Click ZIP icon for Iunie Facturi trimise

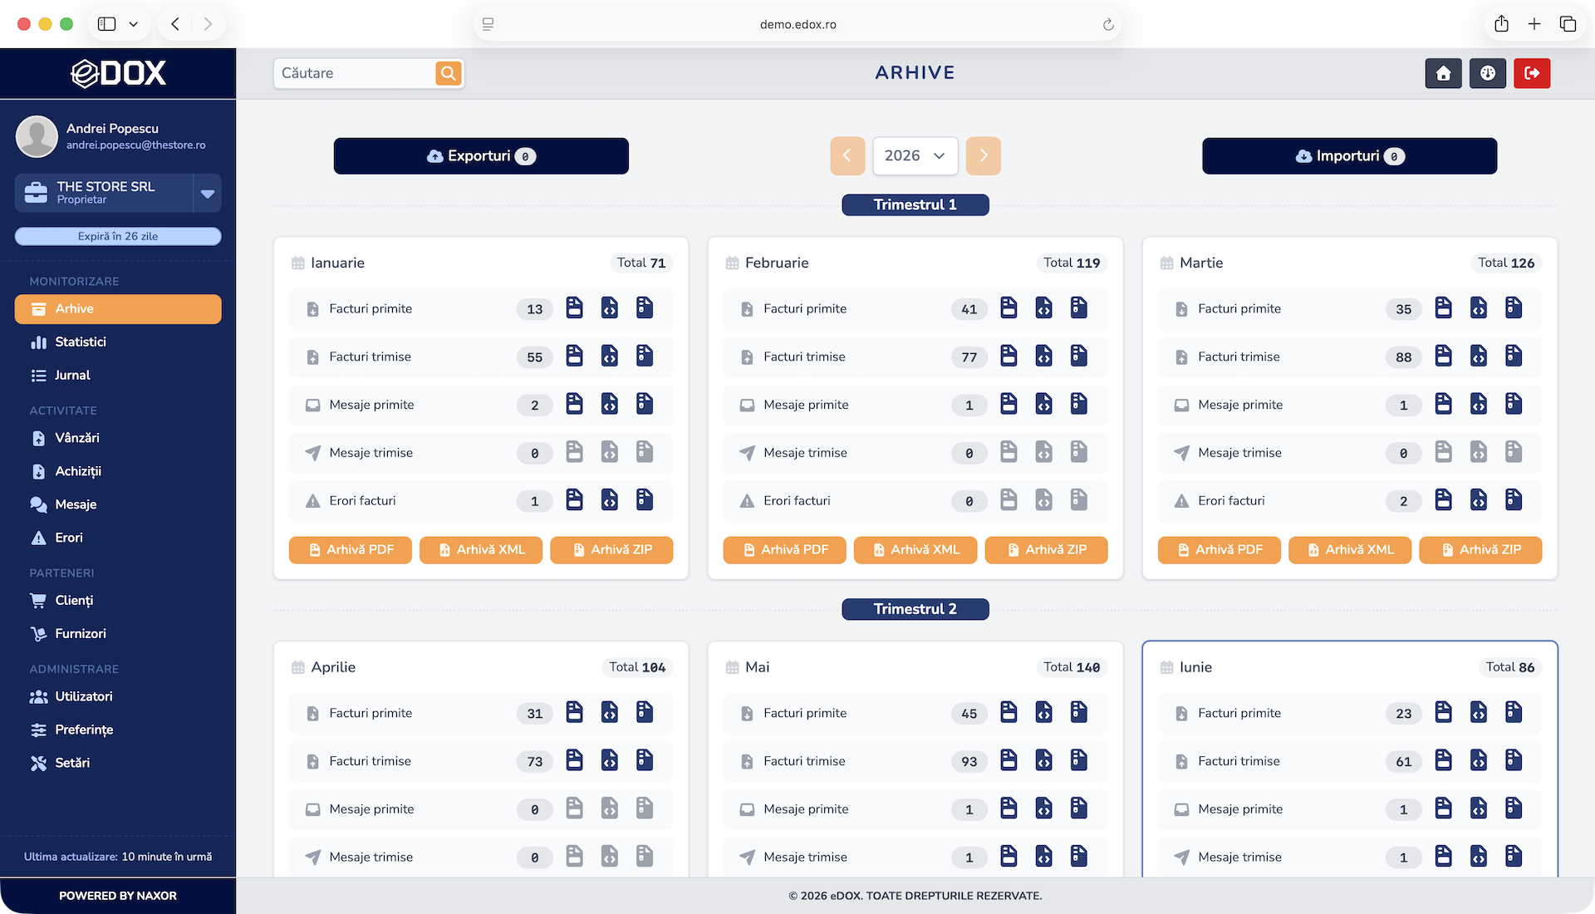pyautogui.click(x=1514, y=760)
